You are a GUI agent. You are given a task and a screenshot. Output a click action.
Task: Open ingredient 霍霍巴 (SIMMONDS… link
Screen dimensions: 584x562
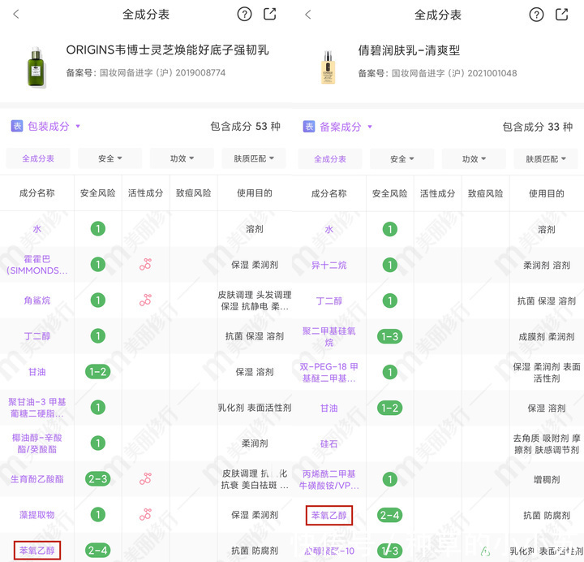click(x=36, y=265)
